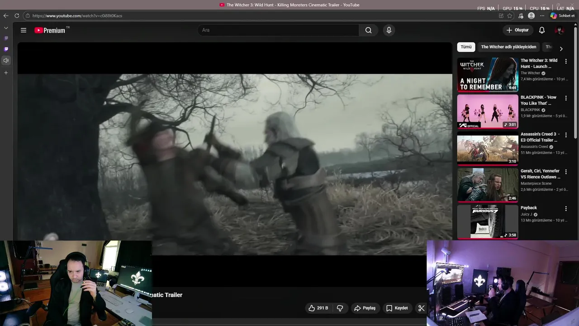The image size is (579, 326).
Task: Open Assassin's Creed 3 E3 trailer thumbnail
Action: click(x=488, y=148)
